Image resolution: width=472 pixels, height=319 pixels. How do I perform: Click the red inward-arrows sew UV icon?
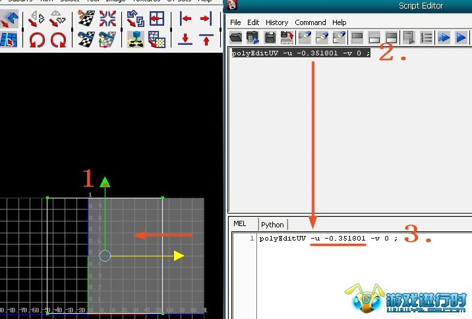coord(107,18)
